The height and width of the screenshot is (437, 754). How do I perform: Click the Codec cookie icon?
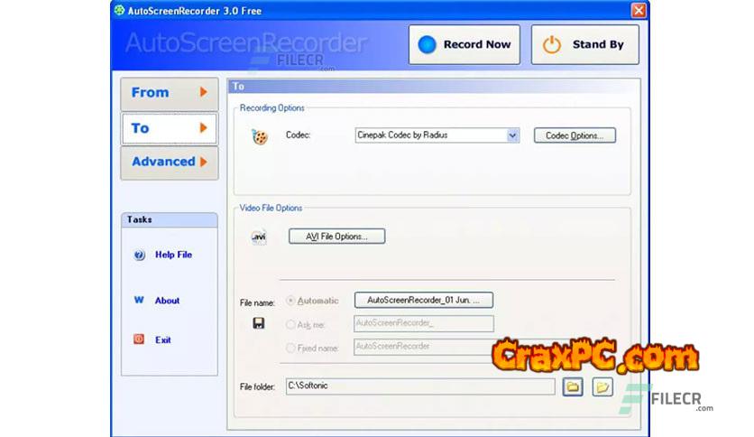click(x=259, y=137)
